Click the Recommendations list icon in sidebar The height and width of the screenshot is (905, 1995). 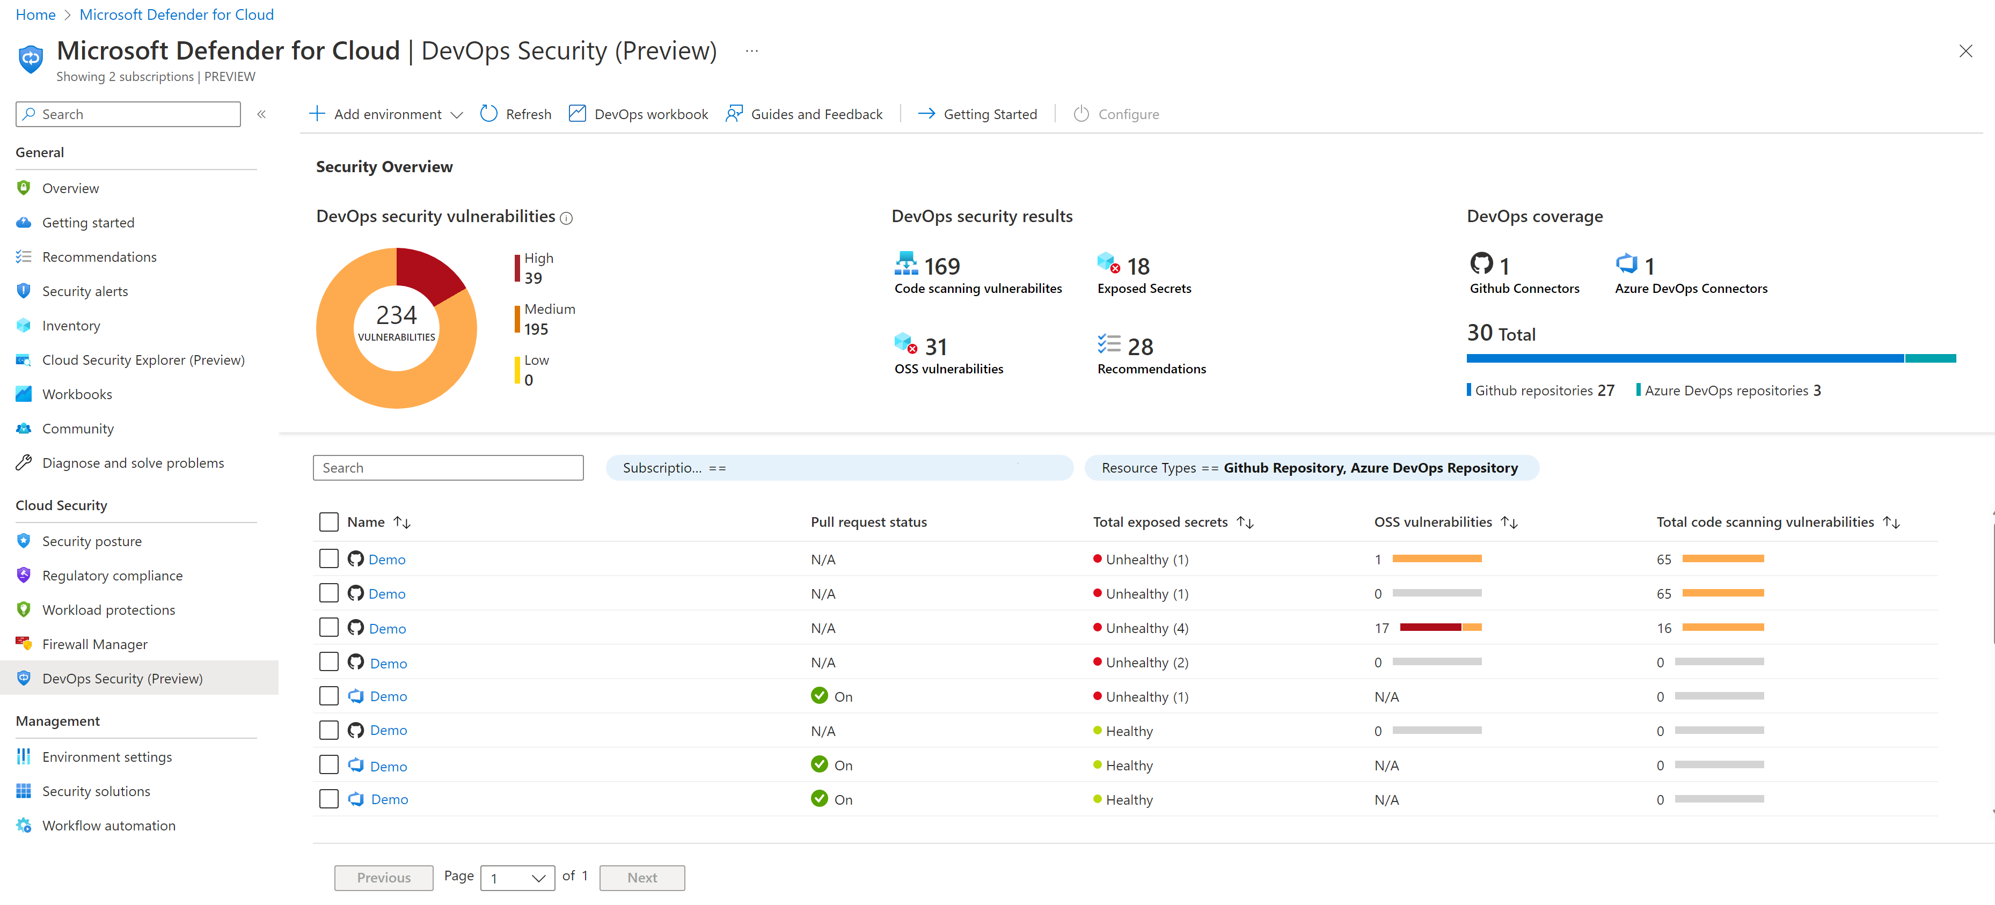pos(24,256)
